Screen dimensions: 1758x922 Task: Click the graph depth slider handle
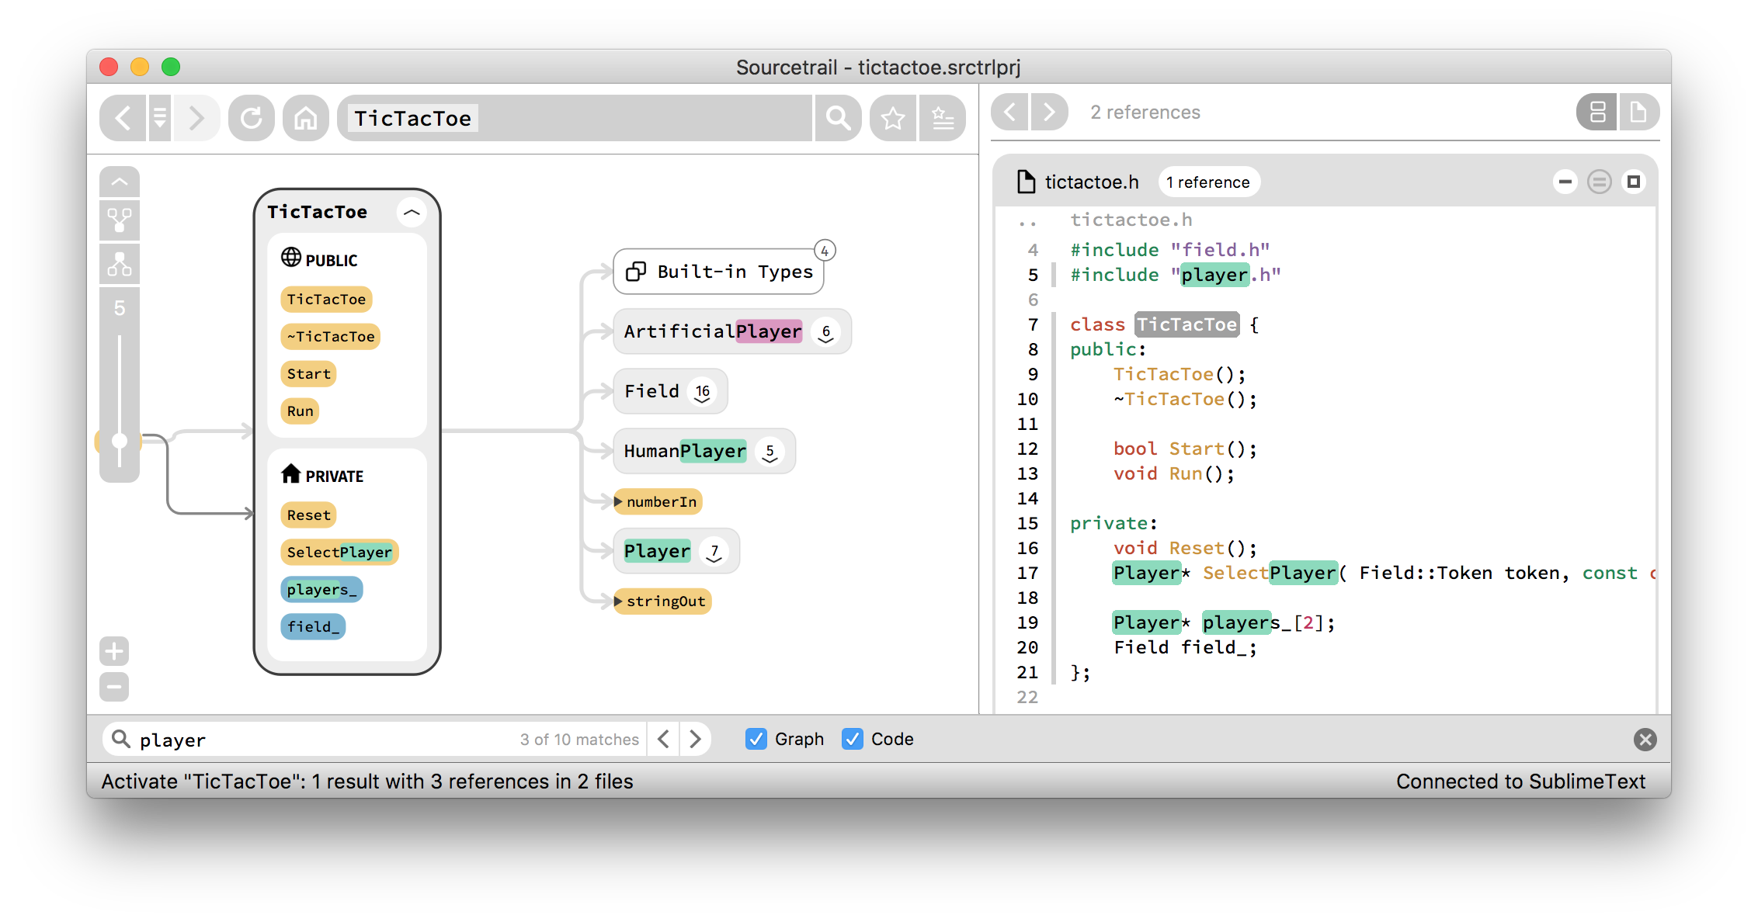click(x=119, y=441)
